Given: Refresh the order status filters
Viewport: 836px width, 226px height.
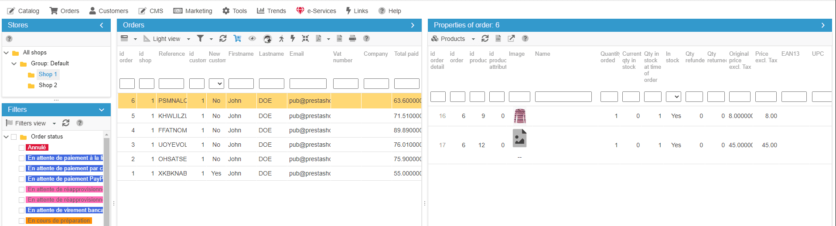Looking at the screenshot, I should click(66, 123).
